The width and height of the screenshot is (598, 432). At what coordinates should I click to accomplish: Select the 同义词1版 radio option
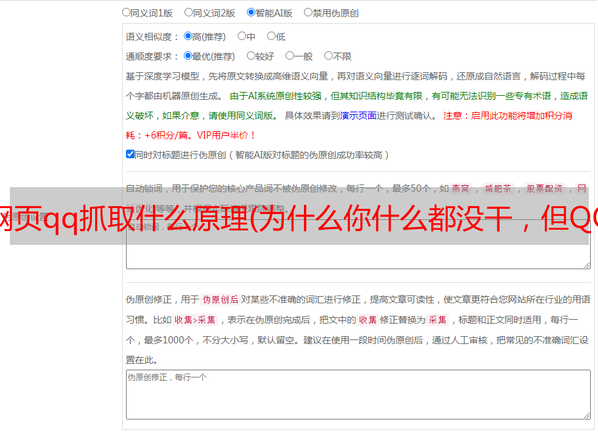pos(126,12)
